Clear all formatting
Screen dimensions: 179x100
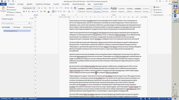pos(50,8)
